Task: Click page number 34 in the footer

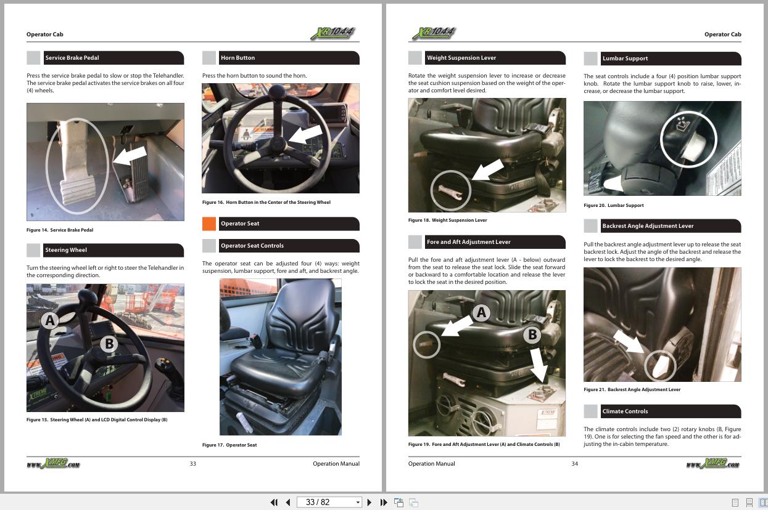Action: tap(574, 464)
